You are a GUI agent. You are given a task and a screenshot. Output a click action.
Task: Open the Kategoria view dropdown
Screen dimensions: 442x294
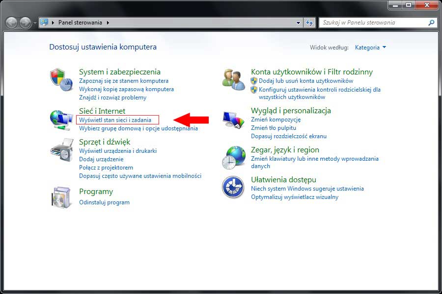pyautogui.click(x=370, y=48)
